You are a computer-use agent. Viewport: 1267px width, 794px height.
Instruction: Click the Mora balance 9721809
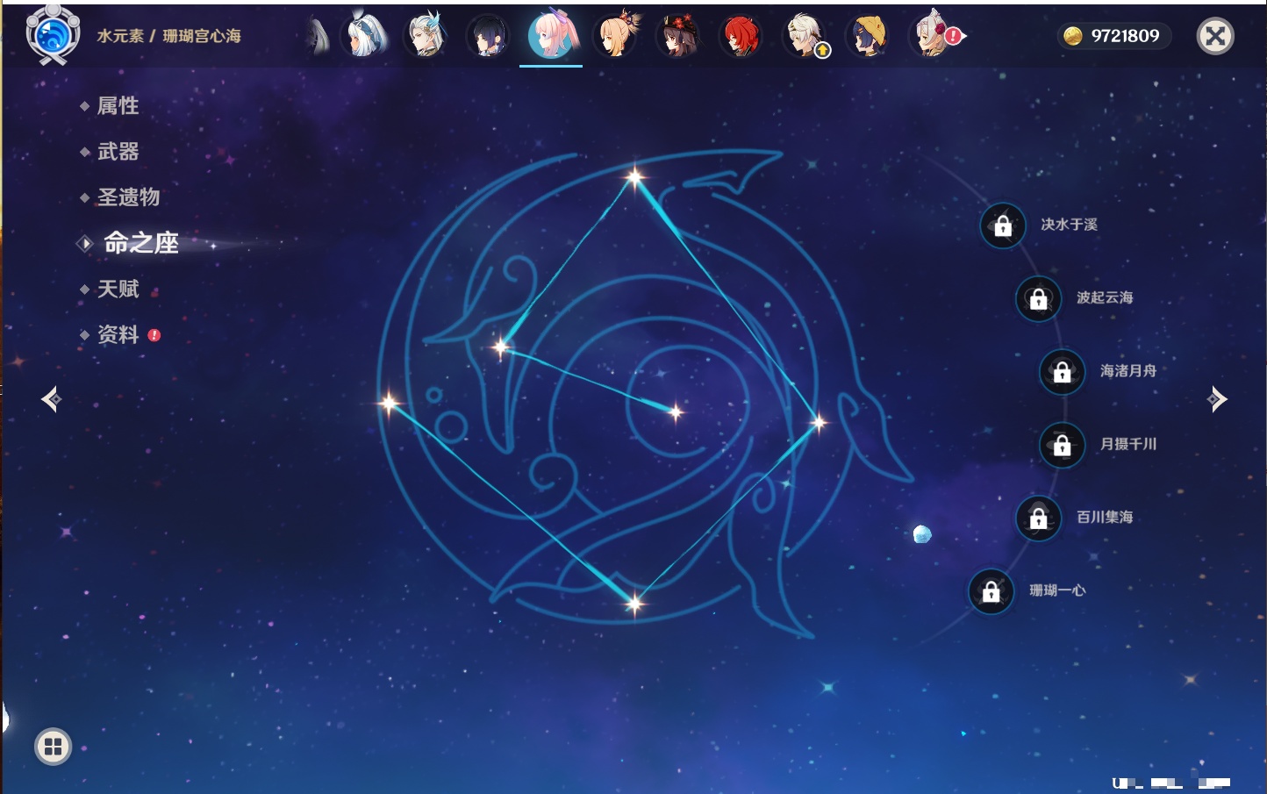pyautogui.click(x=1113, y=36)
